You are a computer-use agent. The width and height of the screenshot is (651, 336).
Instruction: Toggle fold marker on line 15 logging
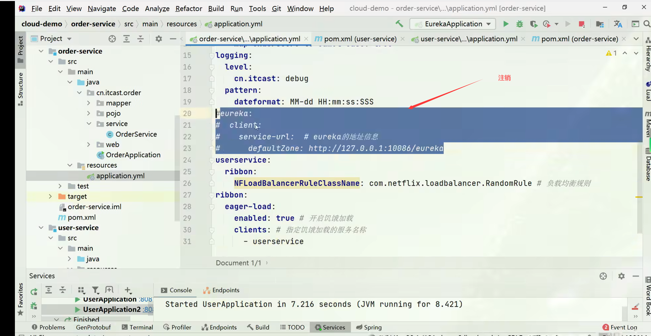(x=212, y=55)
